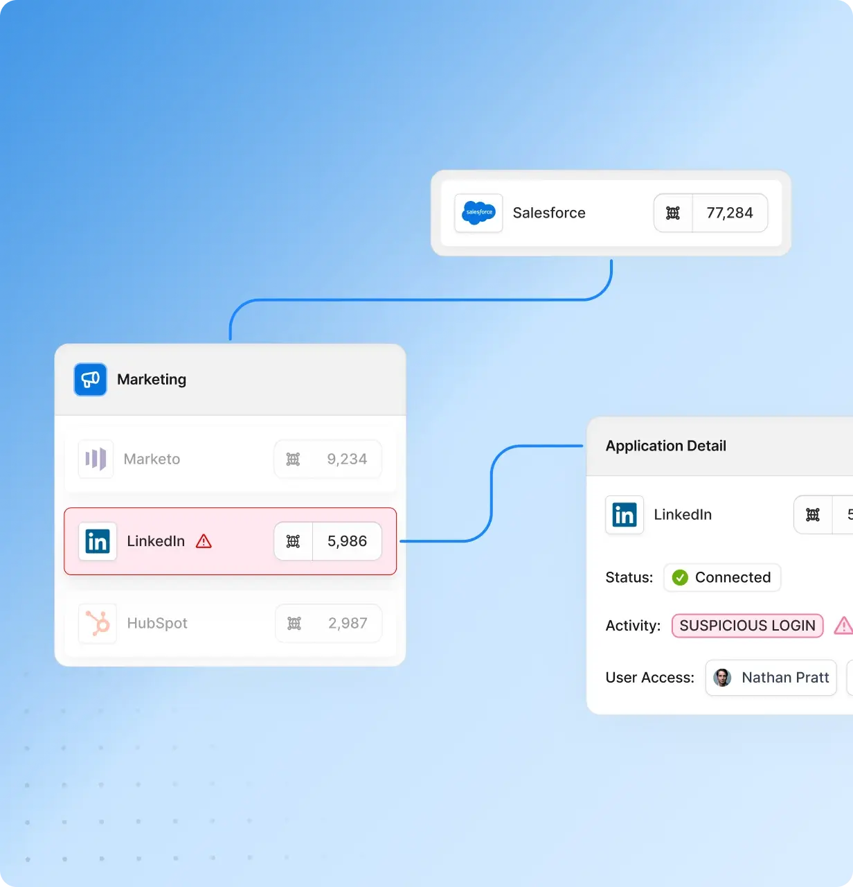Click the LinkedIn name in Application Detail
The width and height of the screenshot is (853, 887).
tap(683, 515)
